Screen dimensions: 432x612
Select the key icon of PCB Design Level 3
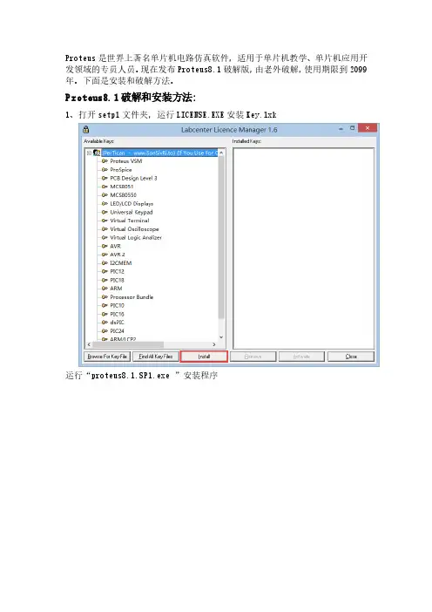105,179
